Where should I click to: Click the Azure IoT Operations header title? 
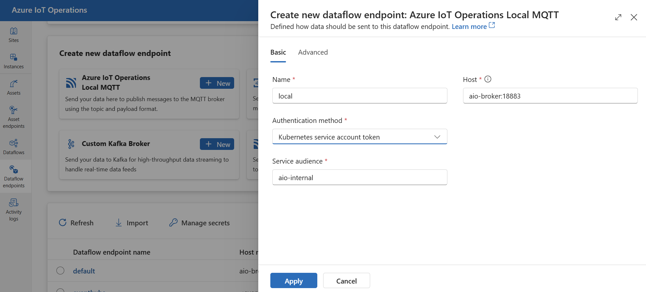(x=50, y=10)
